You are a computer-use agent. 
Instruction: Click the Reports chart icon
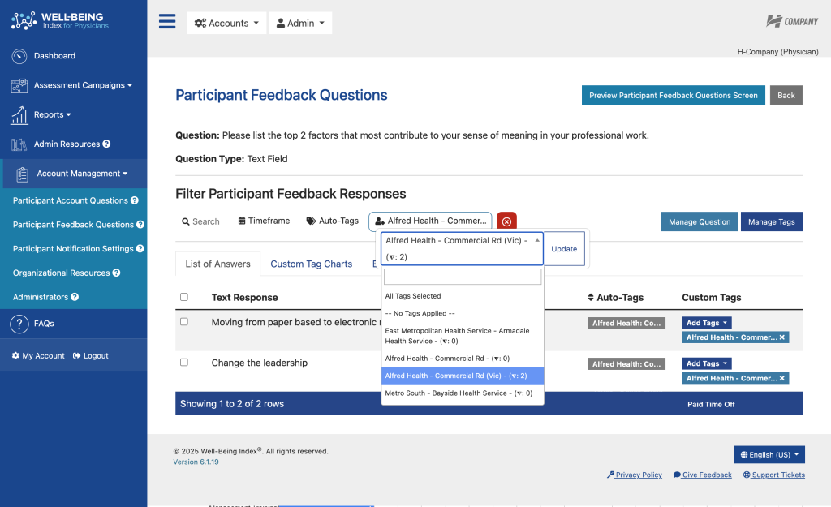19,115
